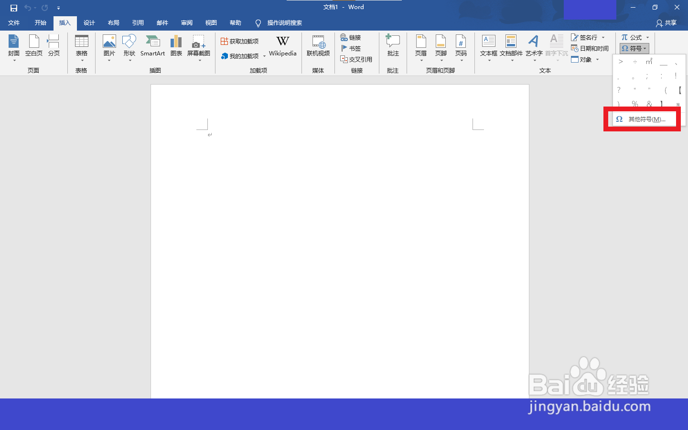This screenshot has height=430, width=688.
Task: Insert a 封面 cover page
Action: click(x=14, y=48)
